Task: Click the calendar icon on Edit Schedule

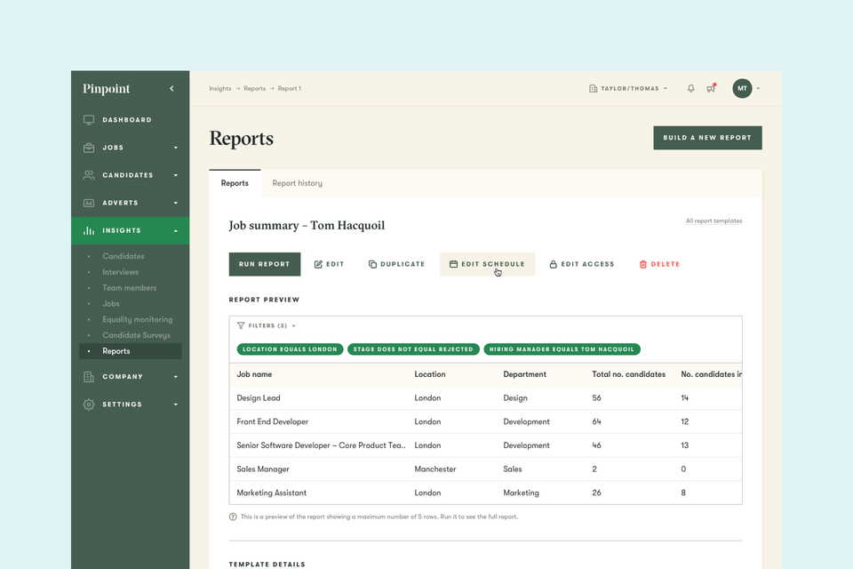Action: coord(453,264)
